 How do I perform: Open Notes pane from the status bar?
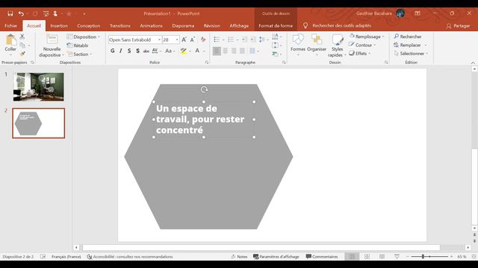(x=239, y=257)
